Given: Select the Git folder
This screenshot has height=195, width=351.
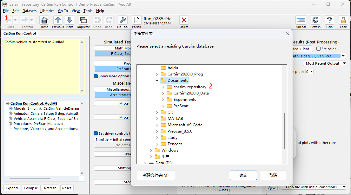Looking at the screenshot, I should coord(167,112).
